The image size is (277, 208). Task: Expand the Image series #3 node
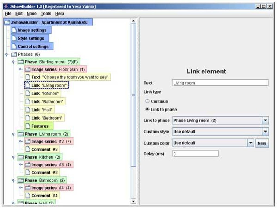tap(20, 164)
